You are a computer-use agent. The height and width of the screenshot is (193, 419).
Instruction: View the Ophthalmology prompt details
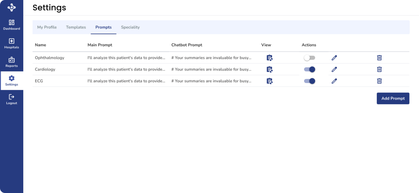(269, 58)
